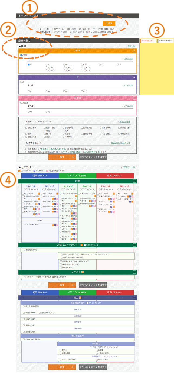Select the 買い物 topic checkbox
174x374 pixels.
click(x=45, y=134)
